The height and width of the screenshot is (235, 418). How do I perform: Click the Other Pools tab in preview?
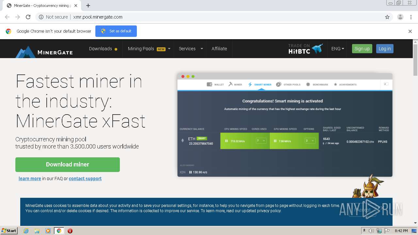click(x=288, y=85)
